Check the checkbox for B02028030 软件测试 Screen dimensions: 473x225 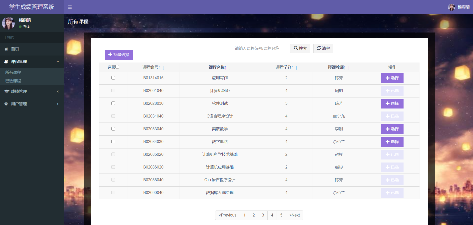pos(113,103)
